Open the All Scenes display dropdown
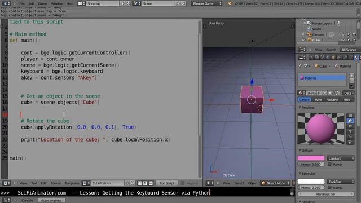This screenshot has width=361, height=203. (x=349, y=50)
